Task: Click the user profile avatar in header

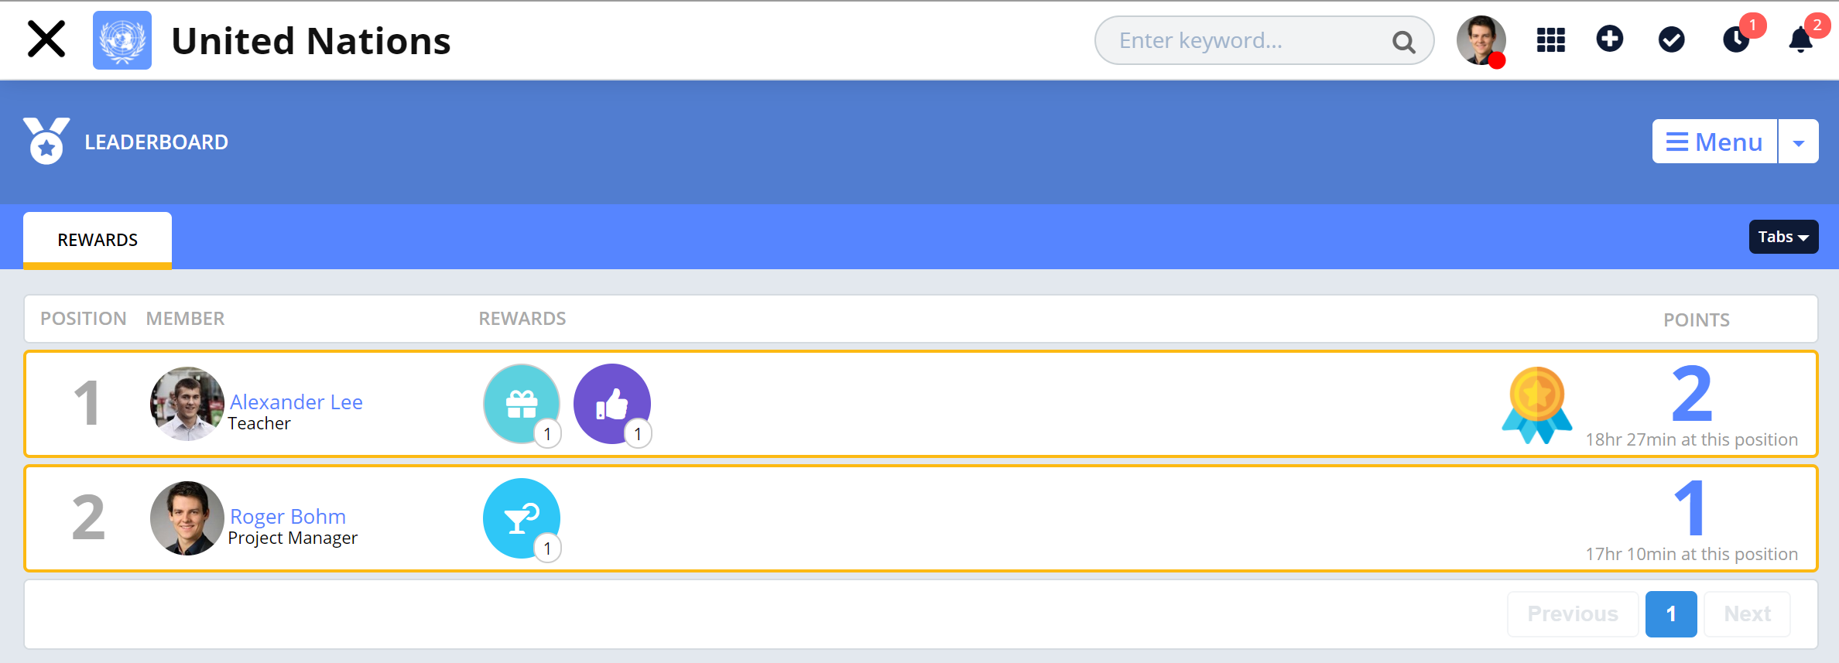Action: 1480,40
